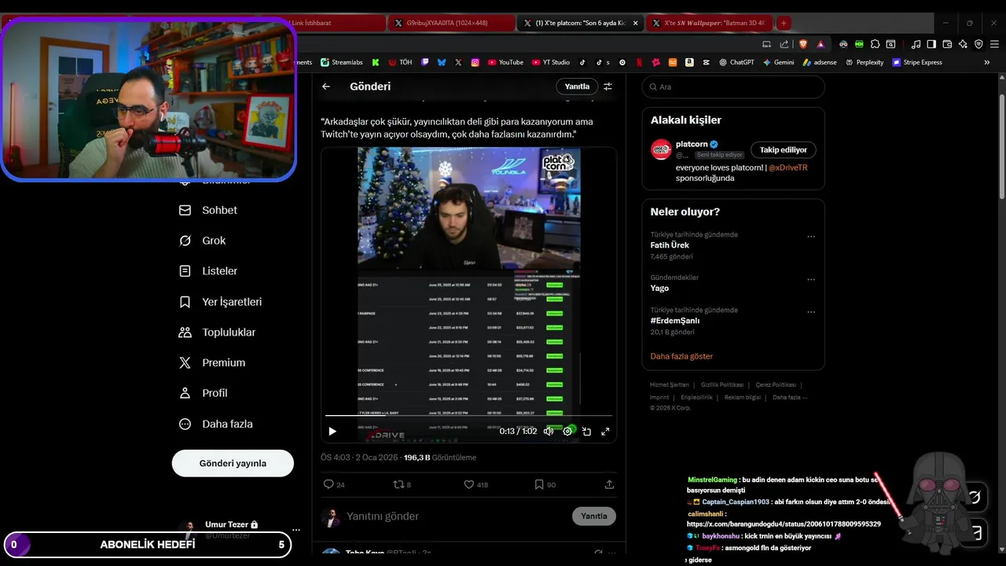This screenshot has height=566, width=1006.
Task: Open the ChatGPT bookmark
Action: (x=736, y=62)
